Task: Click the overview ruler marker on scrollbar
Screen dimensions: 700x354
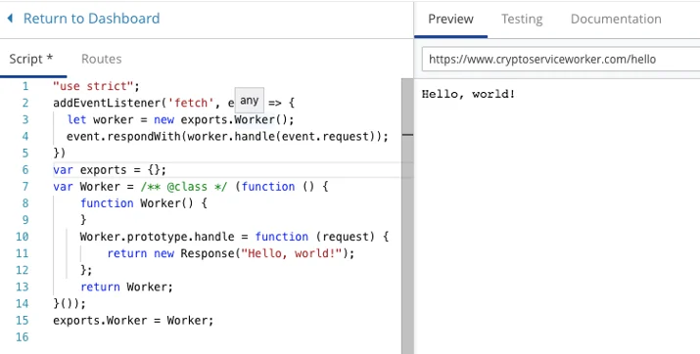Action: (407, 134)
